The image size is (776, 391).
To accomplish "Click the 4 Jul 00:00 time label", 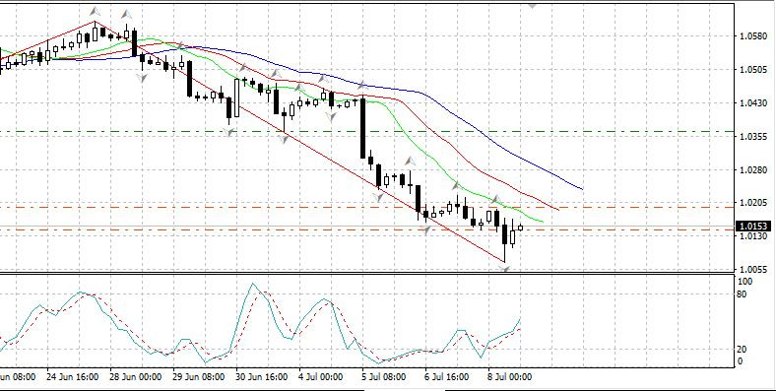I will point(321,377).
